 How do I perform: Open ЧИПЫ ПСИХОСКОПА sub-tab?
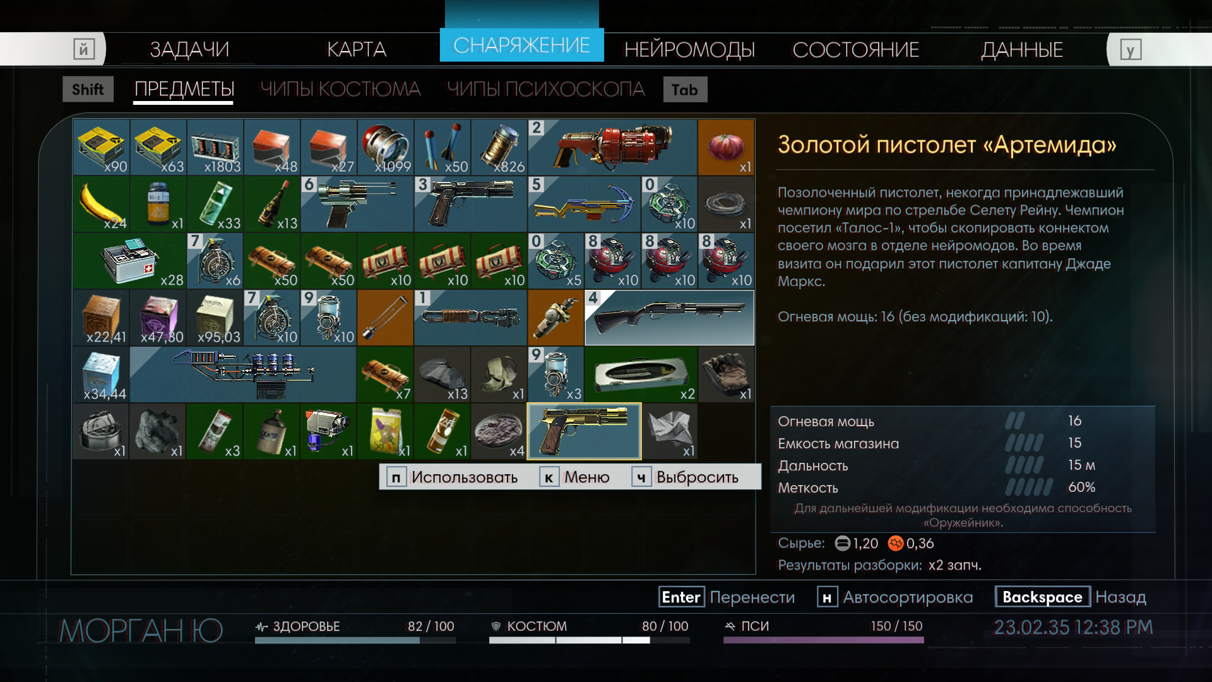545,89
